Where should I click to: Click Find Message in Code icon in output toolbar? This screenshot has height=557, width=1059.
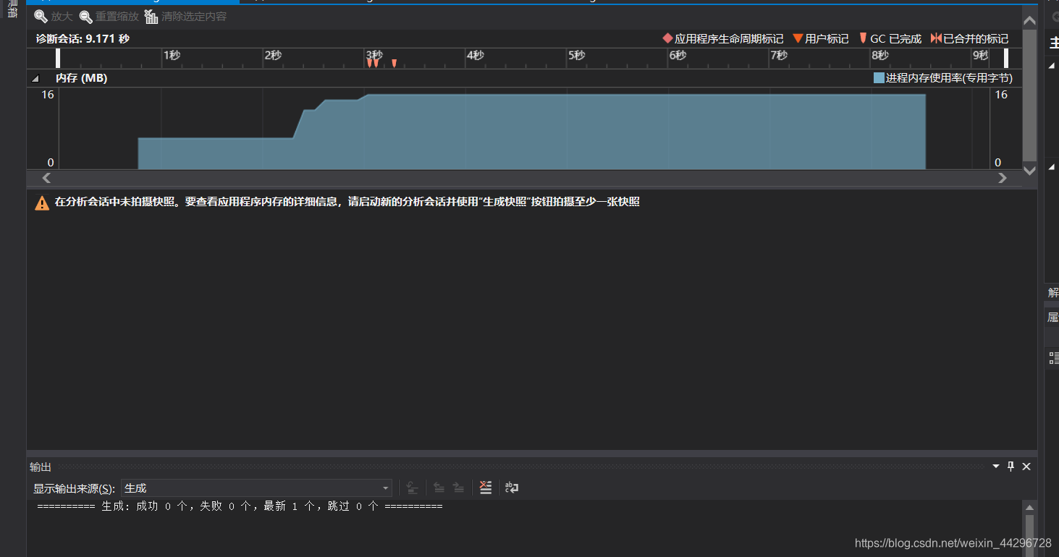412,488
